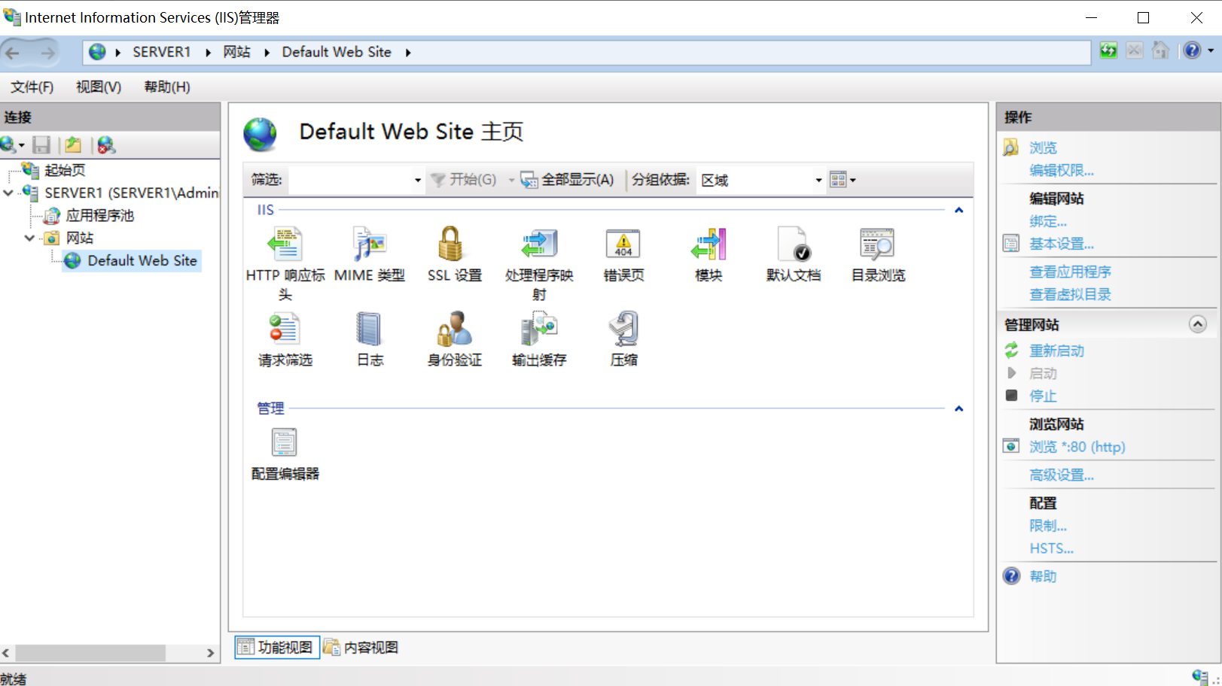Click the scroll right arrow in connections pane
This screenshot has height=686, width=1222.
[x=211, y=653]
